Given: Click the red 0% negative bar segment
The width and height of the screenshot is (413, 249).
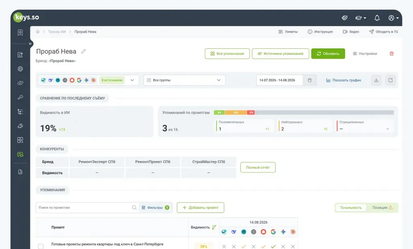Looking at the screenshot, I should pyautogui.click(x=251, y=113).
